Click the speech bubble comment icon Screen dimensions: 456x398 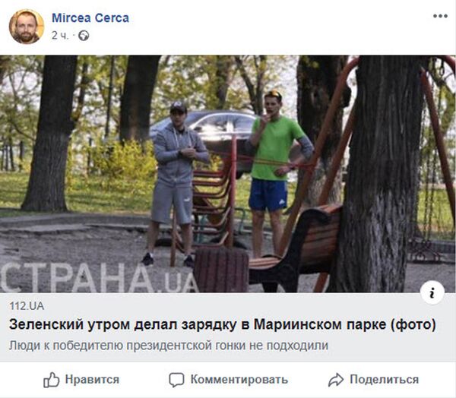pyautogui.click(x=176, y=380)
